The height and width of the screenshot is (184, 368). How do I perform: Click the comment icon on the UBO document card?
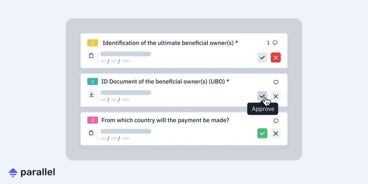click(275, 82)
